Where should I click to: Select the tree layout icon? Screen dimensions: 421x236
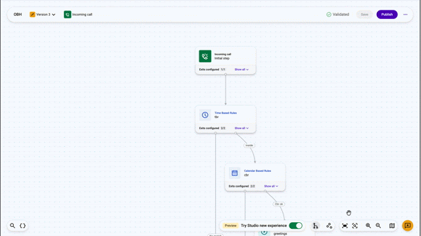(x=316, y=226)
